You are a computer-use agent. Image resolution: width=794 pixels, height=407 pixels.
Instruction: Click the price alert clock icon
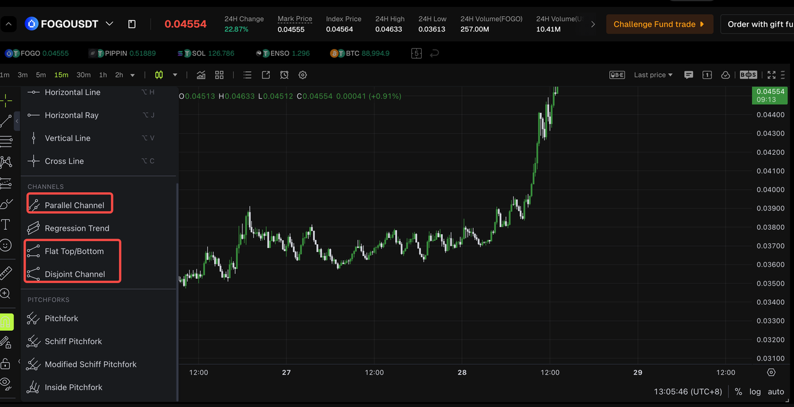pos(284,75)
